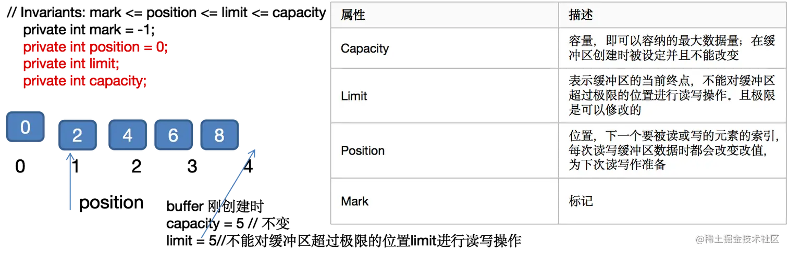
Task: Click the large 'position' label below arrow
Action: pyautogui.click(x=111, y=203)
